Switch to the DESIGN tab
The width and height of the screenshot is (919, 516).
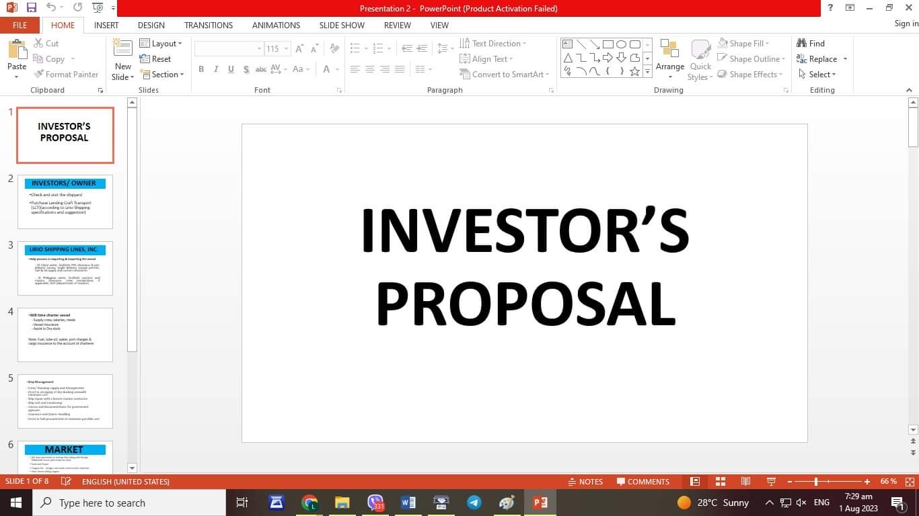click(x=151, y=25)
